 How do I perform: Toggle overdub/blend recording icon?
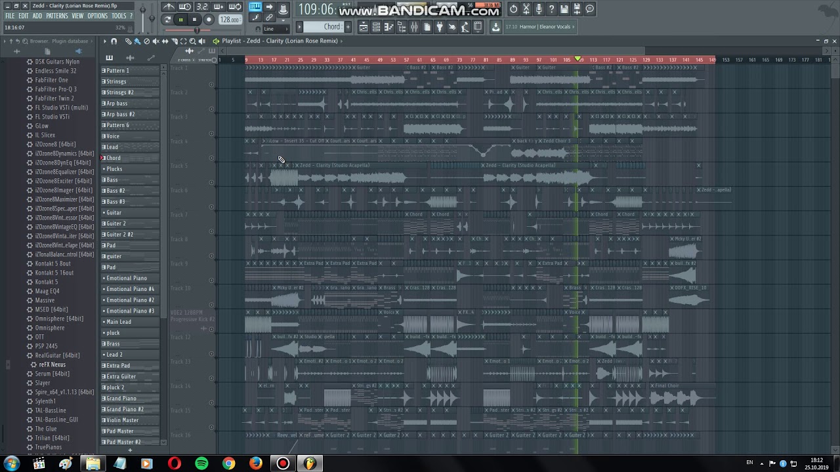tap(219, 7)
